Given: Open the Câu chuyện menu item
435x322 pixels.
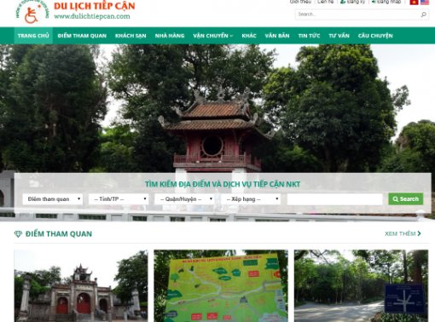Looking at the screenshot, I should [375, 36].
